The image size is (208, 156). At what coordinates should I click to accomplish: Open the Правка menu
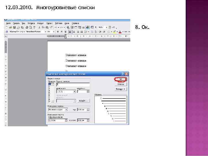pos(16,23)
